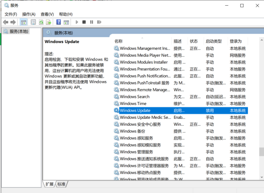
Task: Click 自动(延迟... startup type of Windows Search
Action: coord(216,97)
